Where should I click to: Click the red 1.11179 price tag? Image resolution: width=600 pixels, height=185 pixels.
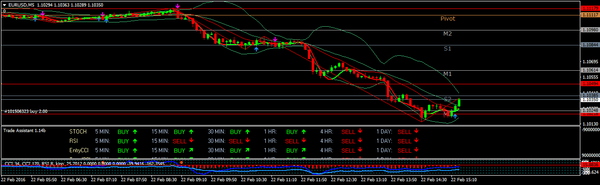point(590,8)
